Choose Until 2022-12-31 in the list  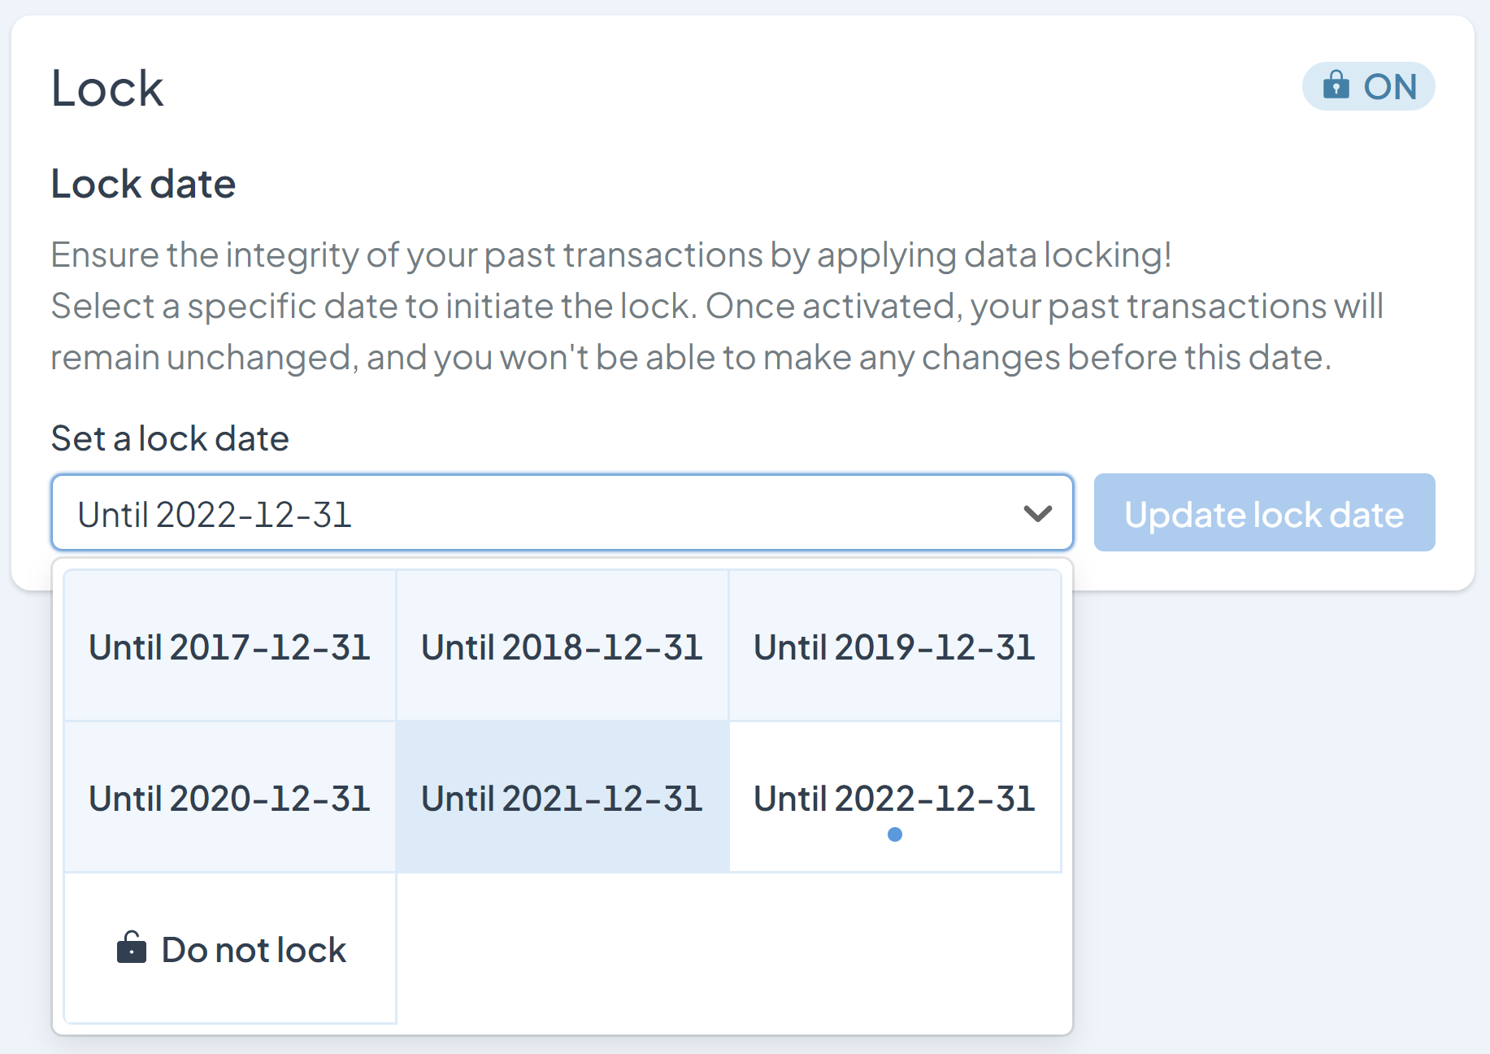coord(894,798)
